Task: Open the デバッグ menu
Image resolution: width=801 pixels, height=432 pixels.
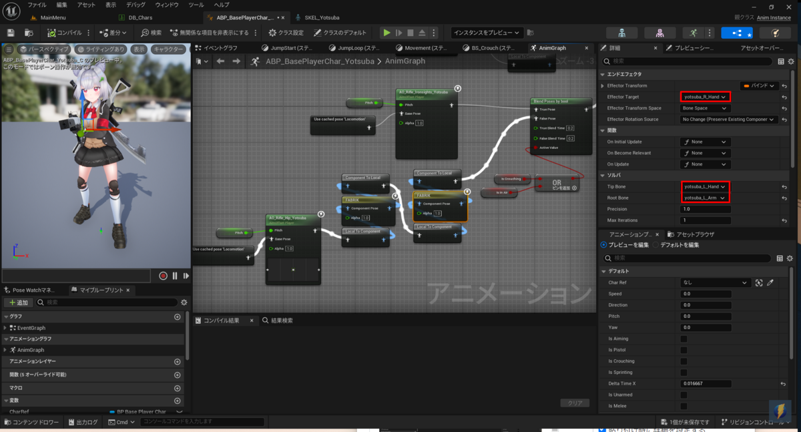Action: click(x=136, y=5)
